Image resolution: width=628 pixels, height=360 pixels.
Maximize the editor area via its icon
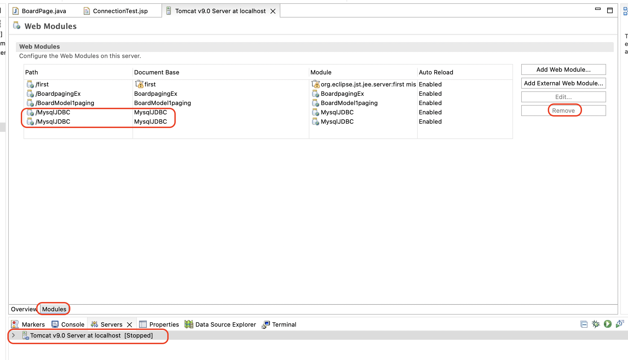coord(610,10)
